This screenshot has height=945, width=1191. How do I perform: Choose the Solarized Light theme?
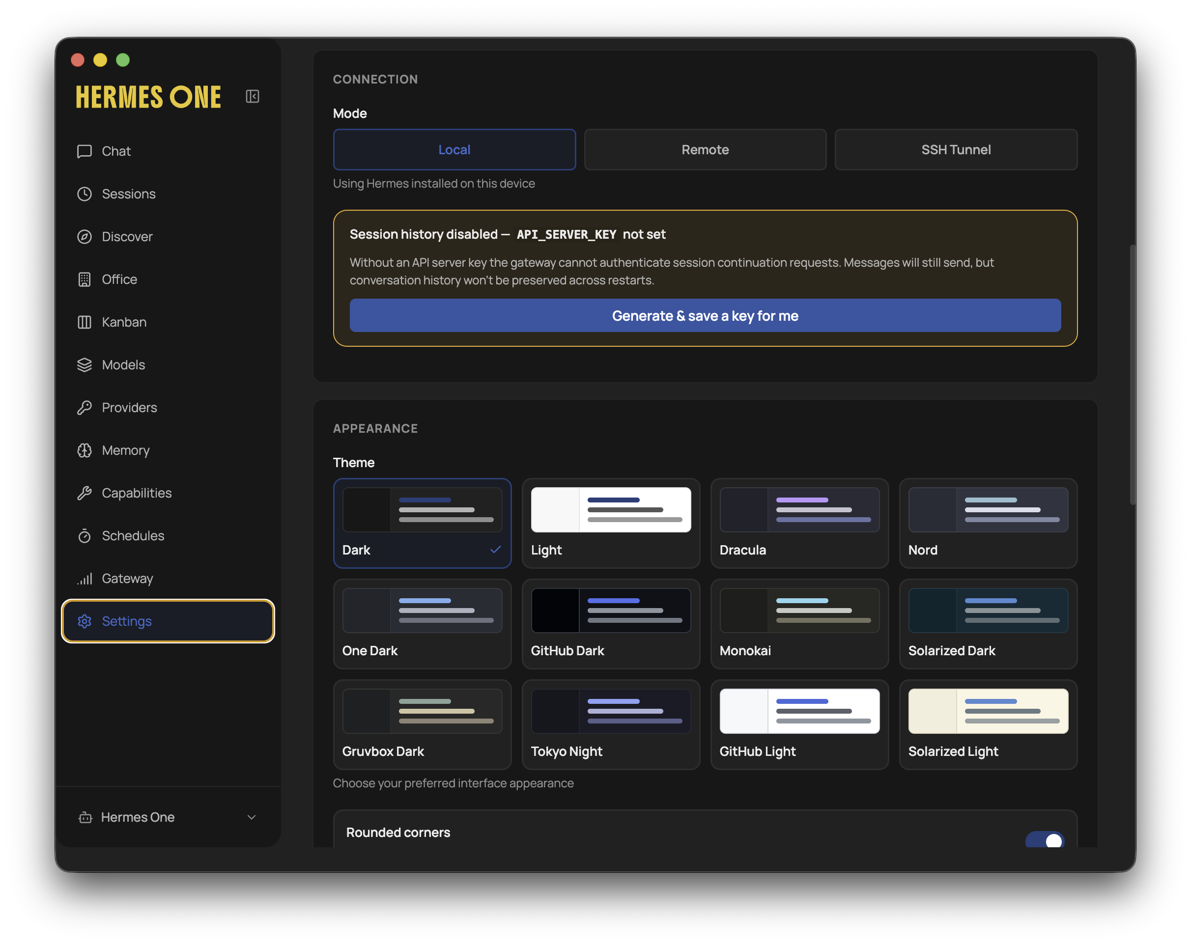pyautogui.click(x=988, y=724)
